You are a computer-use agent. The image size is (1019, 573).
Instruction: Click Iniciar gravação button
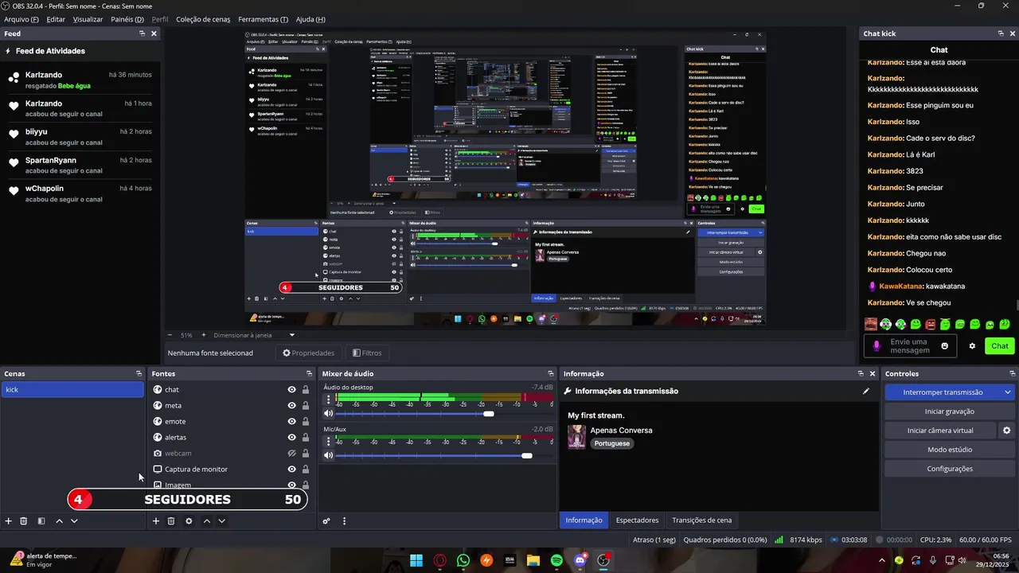coord(949,411)
